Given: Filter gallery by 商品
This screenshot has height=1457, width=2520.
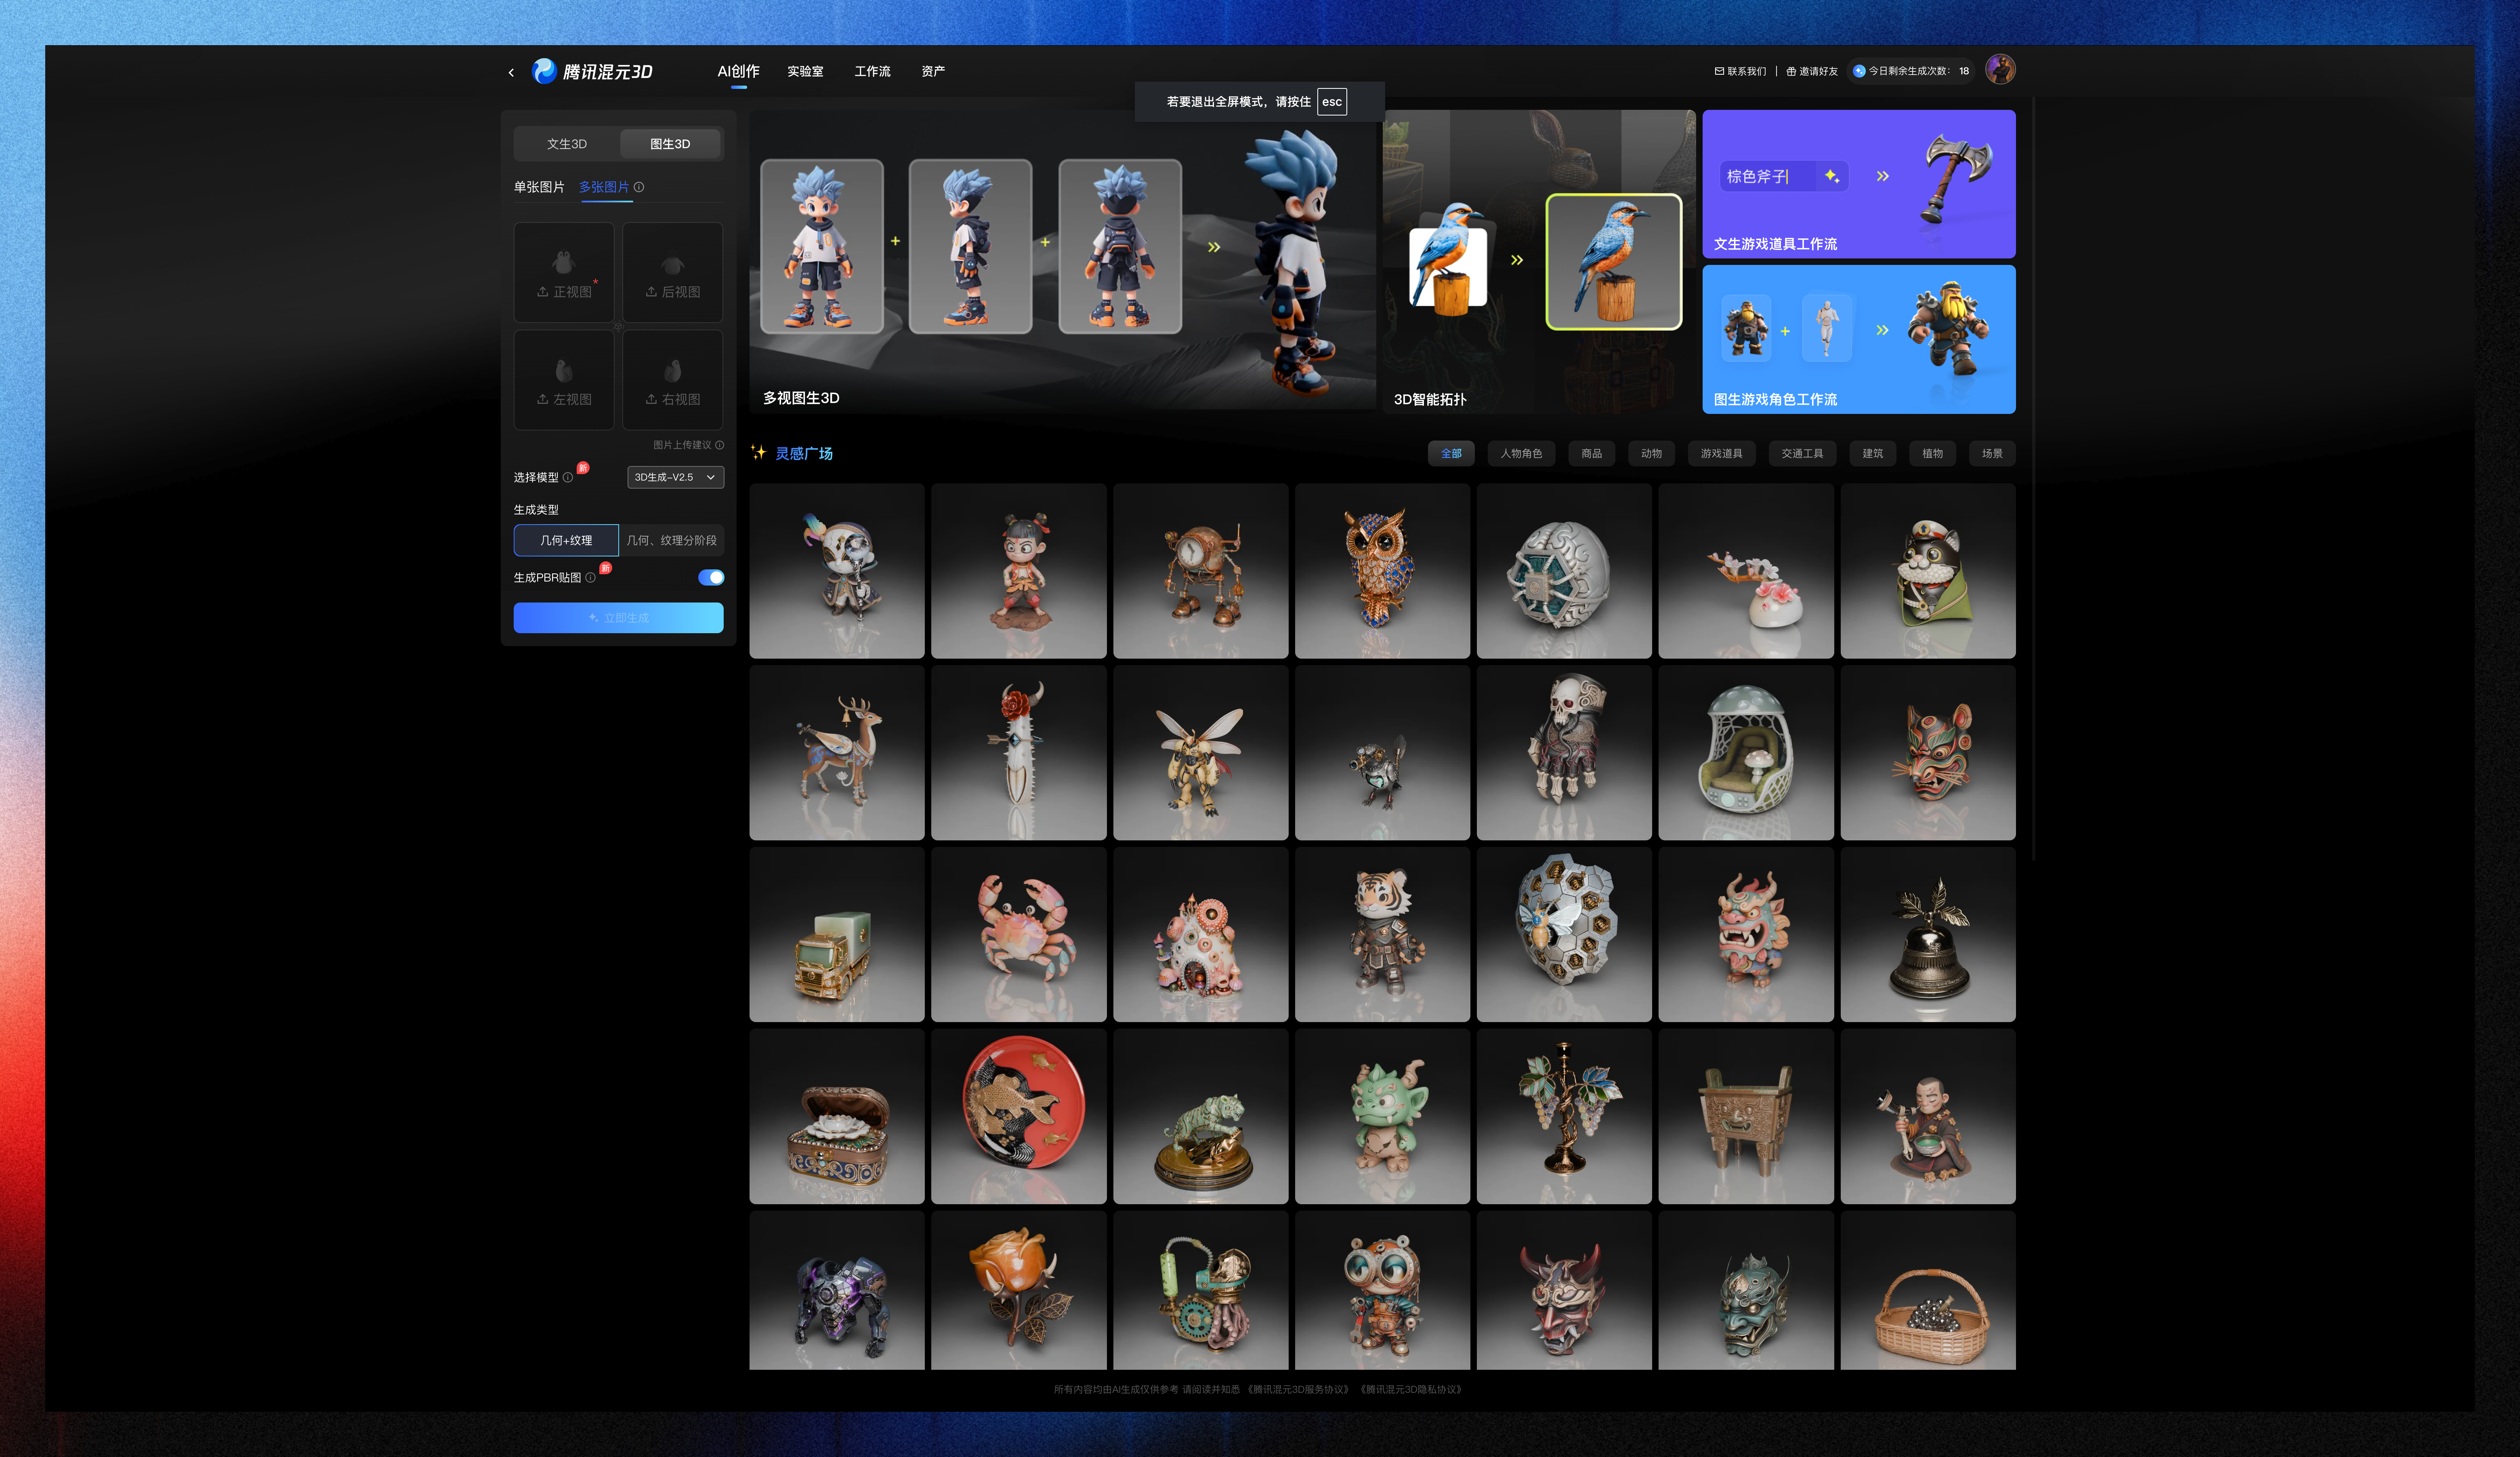Looking at the screenshot, I should pyautogui.click(x=1591, y=453).
